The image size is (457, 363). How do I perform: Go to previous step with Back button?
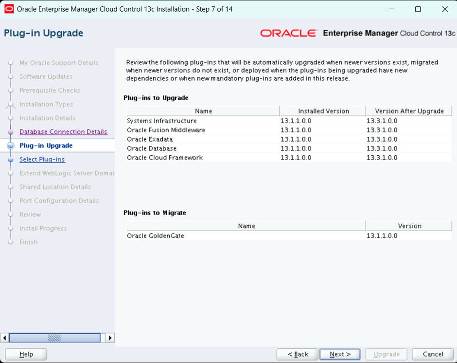point(298,354)
